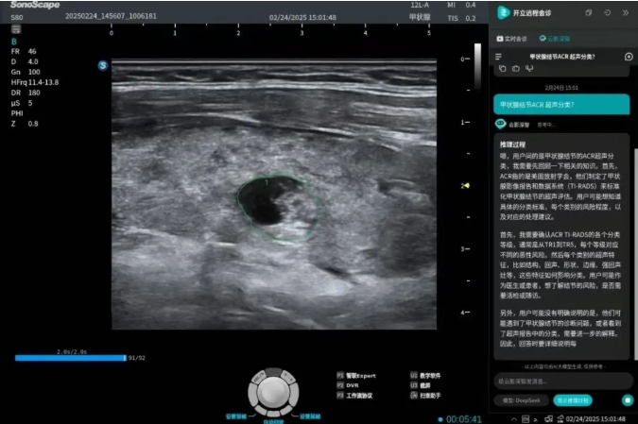638x424 pixels.
Task: Click the Z 0.8 zoom parameter
Action: tap(25, 124)
